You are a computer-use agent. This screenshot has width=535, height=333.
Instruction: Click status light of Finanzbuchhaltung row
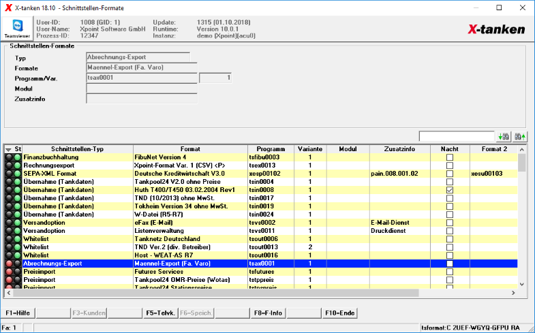point(17,157)
